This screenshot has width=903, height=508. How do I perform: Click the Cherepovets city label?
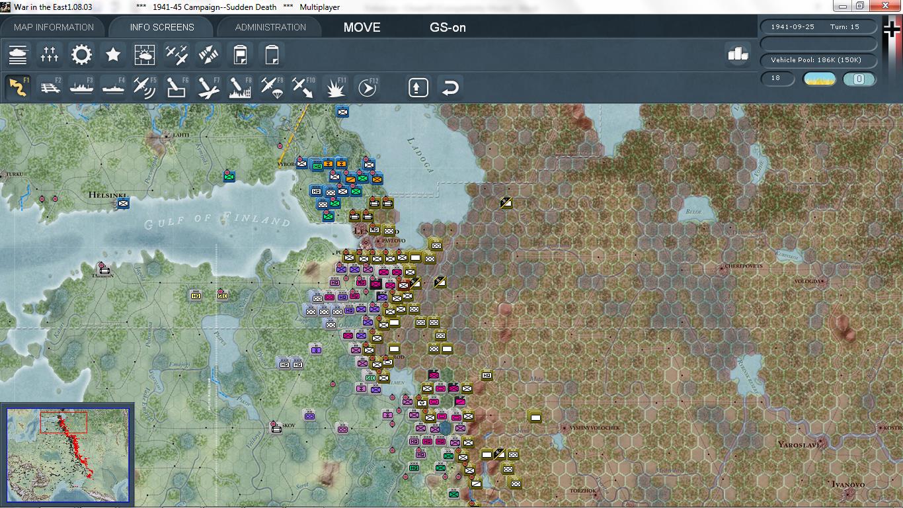click(744, 266)
